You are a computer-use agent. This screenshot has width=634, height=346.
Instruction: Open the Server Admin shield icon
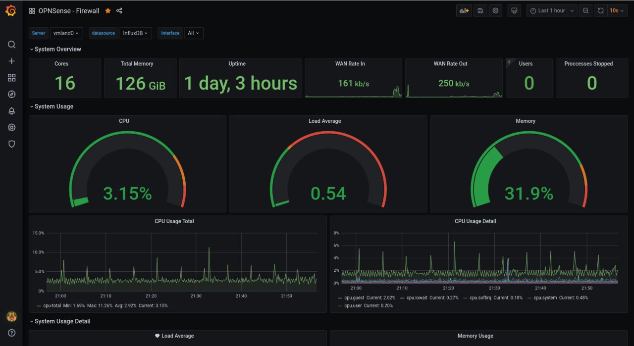(11, 144)
